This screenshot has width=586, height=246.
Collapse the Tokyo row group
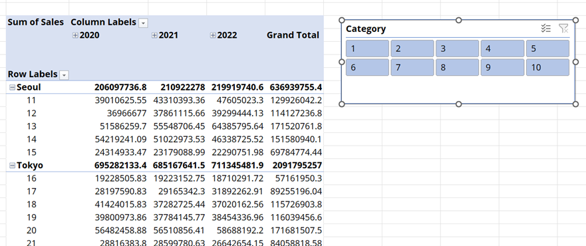[13, 166]
